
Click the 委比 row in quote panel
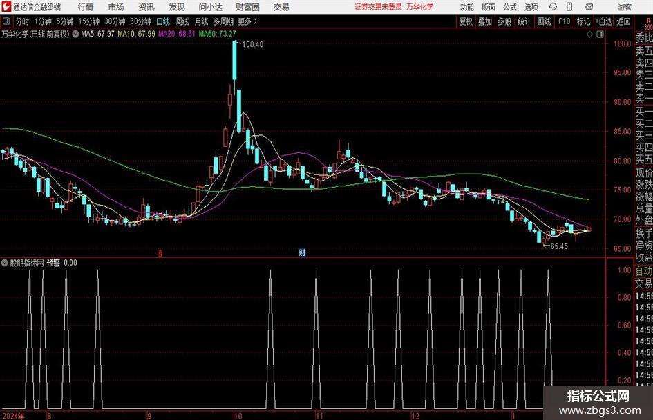(x=644, y=38)
